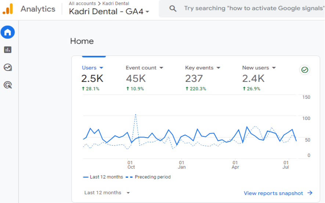The image size is (325, 203).
Task: Click the All accounts breadcrumb link
Action: (x=82, y=4)
